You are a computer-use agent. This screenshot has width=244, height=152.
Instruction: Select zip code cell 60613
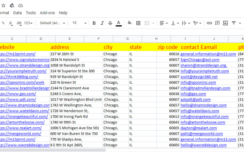click(x=168, y=117)
